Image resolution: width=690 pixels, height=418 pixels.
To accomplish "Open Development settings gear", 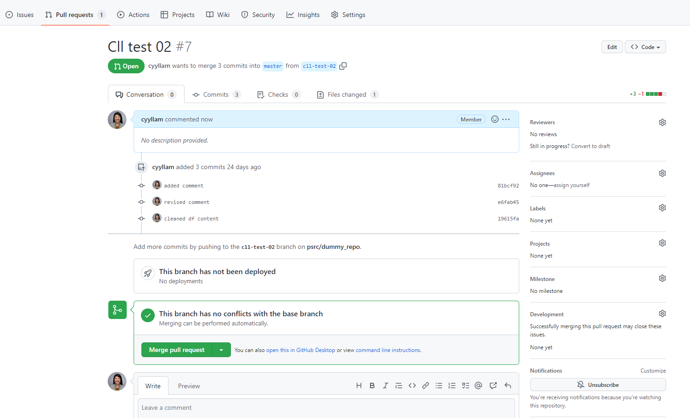I will tap(662, 313).
